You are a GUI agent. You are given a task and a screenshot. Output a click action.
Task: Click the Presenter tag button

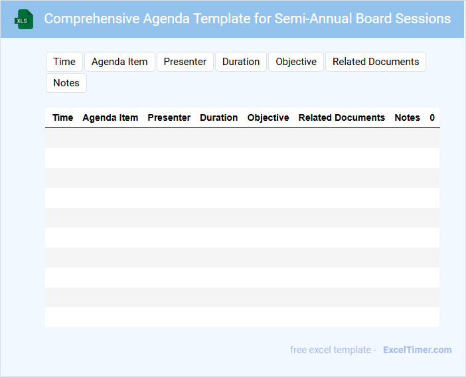pos(185,62)
